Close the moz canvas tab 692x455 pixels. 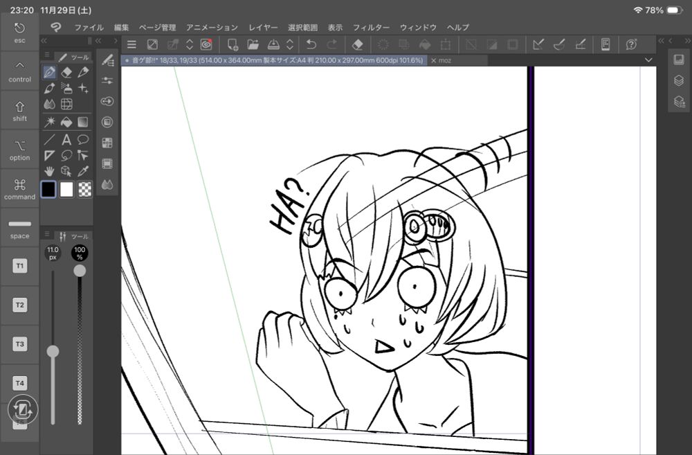[433, 60]
